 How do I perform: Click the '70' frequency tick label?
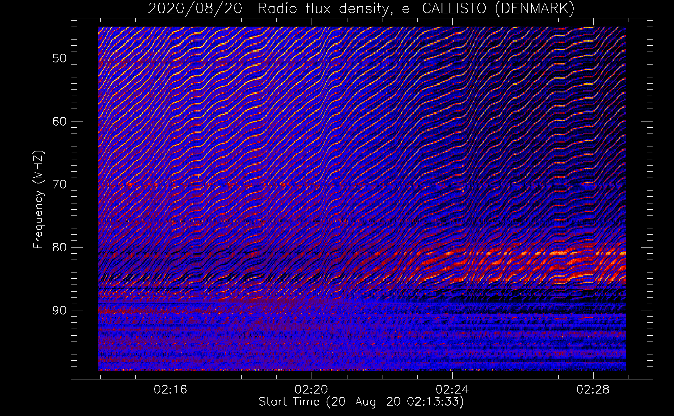pos(60,184)
